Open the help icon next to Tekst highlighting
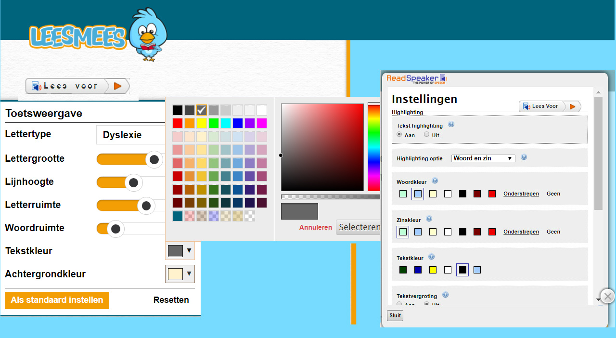The image size is (616, 338). (451, 124)
